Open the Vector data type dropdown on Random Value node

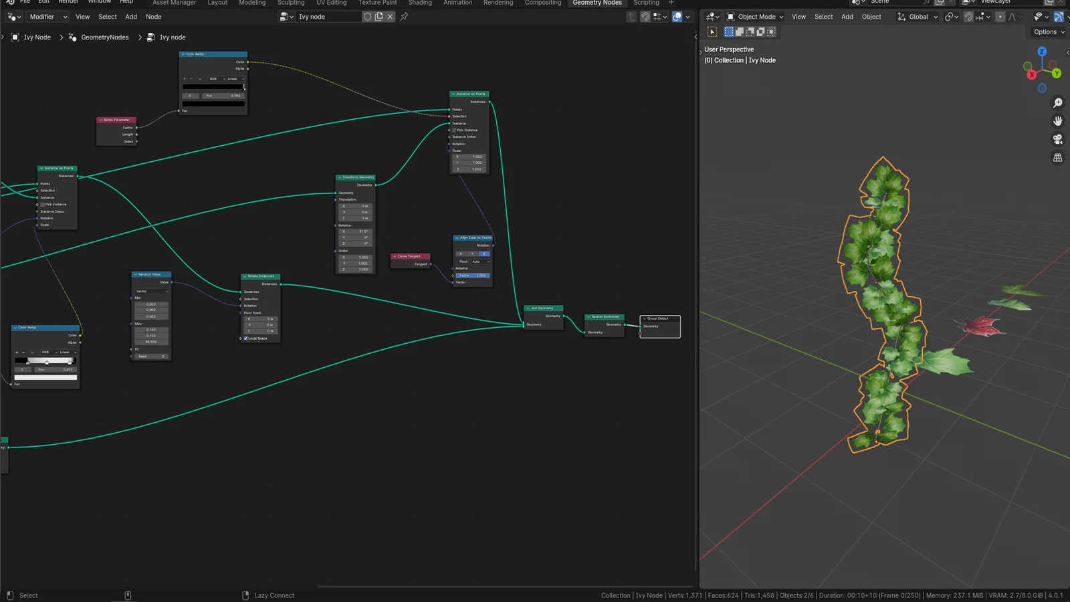click(150, 291)
